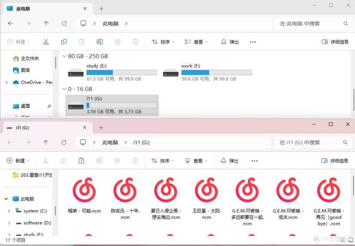Expand OneDrive tree node

point(7,82)
